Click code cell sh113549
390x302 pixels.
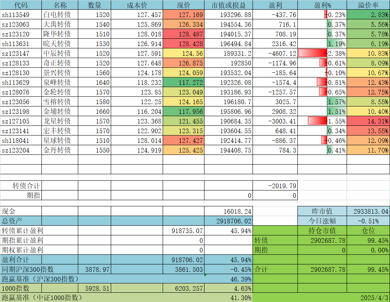pos(21,15)
